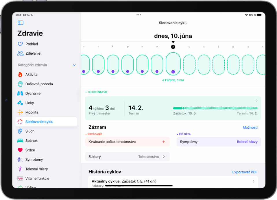Click História cyklov heading
This screenshot has width=277, height=200.
tap(105, 172)
